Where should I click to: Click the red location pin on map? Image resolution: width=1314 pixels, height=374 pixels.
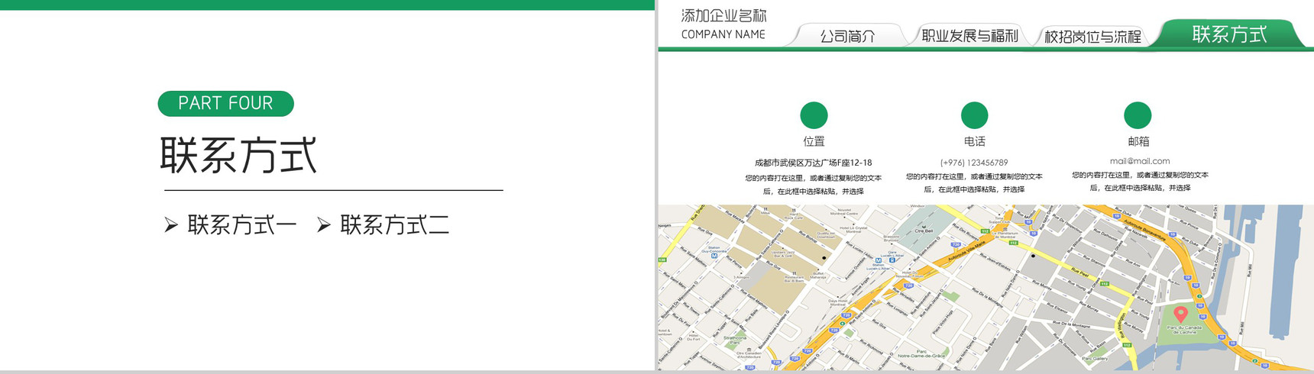point(1180,314)
